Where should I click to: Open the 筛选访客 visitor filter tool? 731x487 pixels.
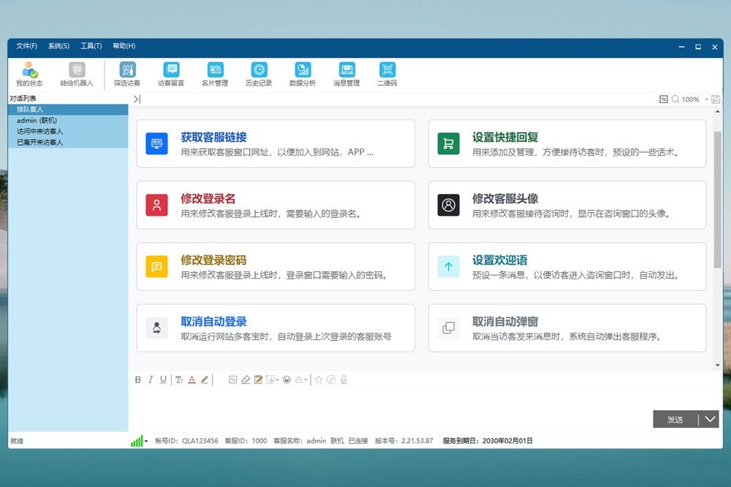click(x=127, y=74)
